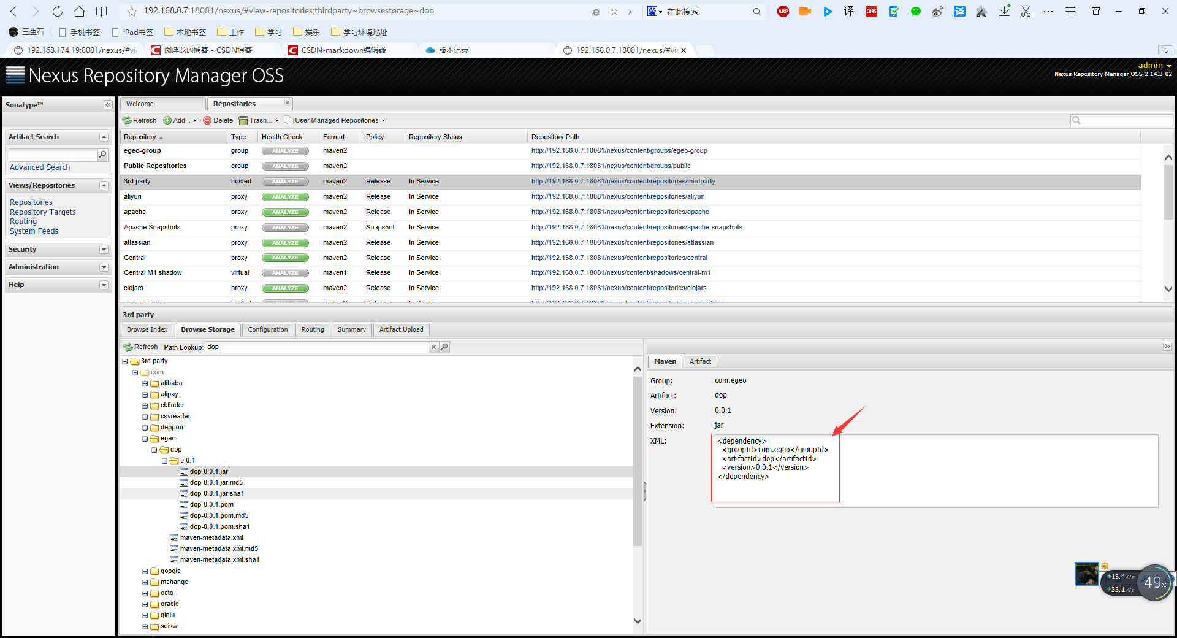Click the browser address bar URL
The width and height of the screenshot is (1177, 638).
point(289,11)
